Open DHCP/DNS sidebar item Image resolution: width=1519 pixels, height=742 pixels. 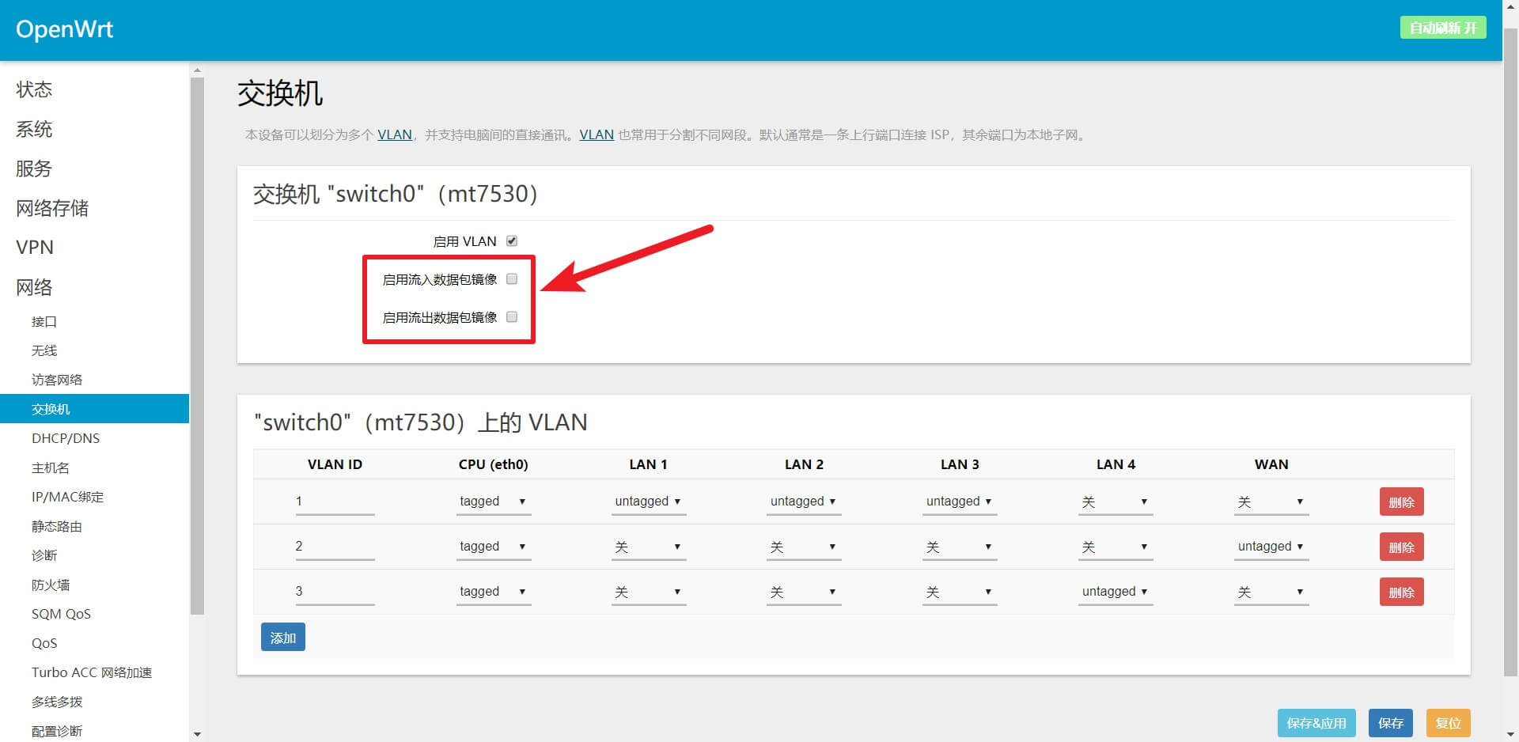pyautogui.click(x=66, y=438)
